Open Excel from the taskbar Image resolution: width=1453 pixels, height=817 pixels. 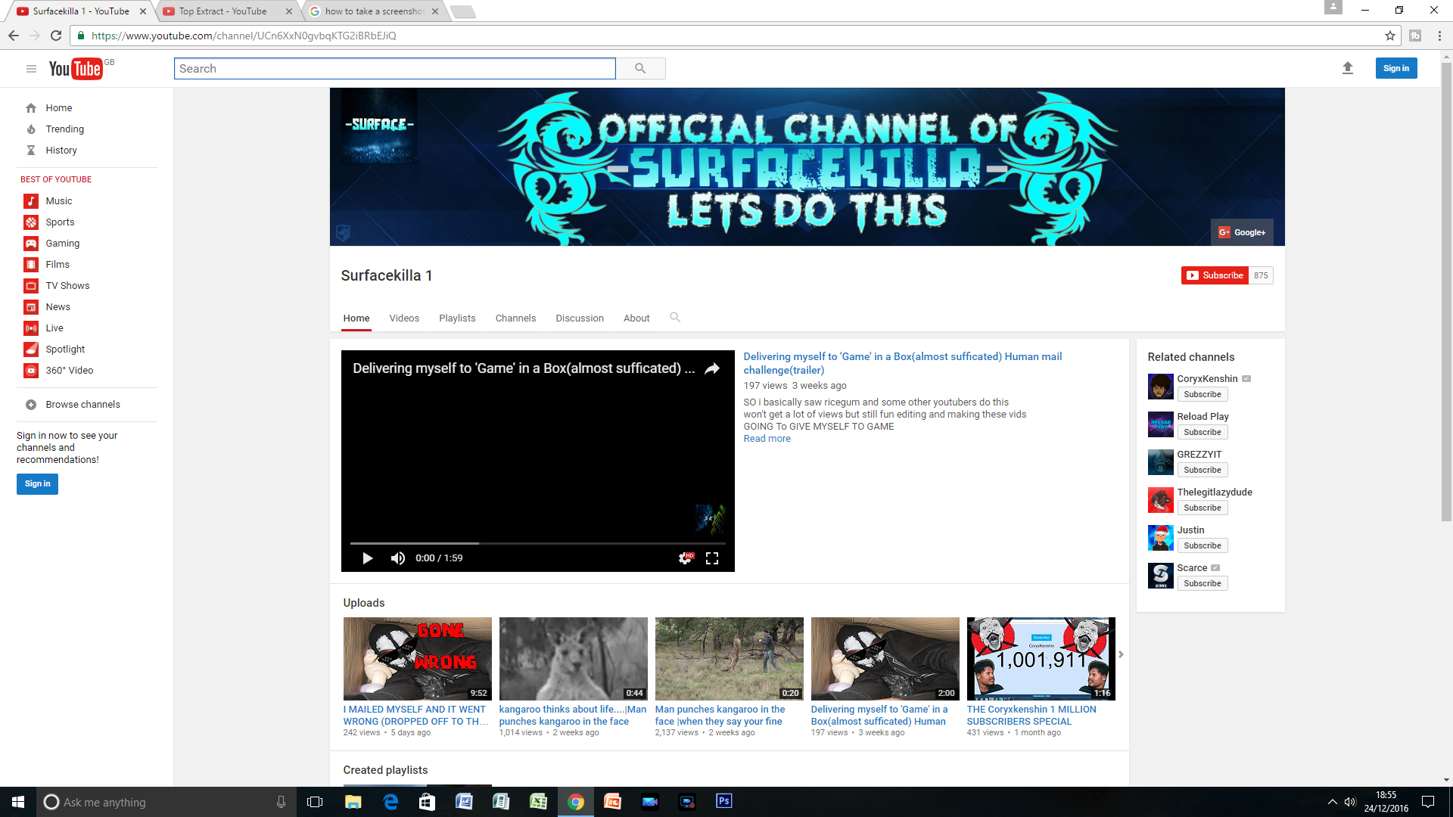tap(538, 802)
